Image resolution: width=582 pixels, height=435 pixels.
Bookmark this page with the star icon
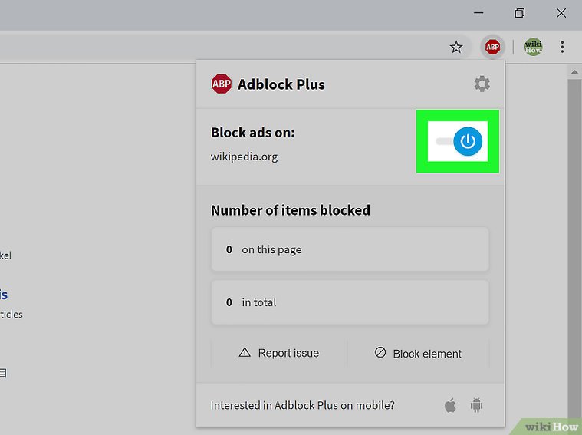(456, 48)
